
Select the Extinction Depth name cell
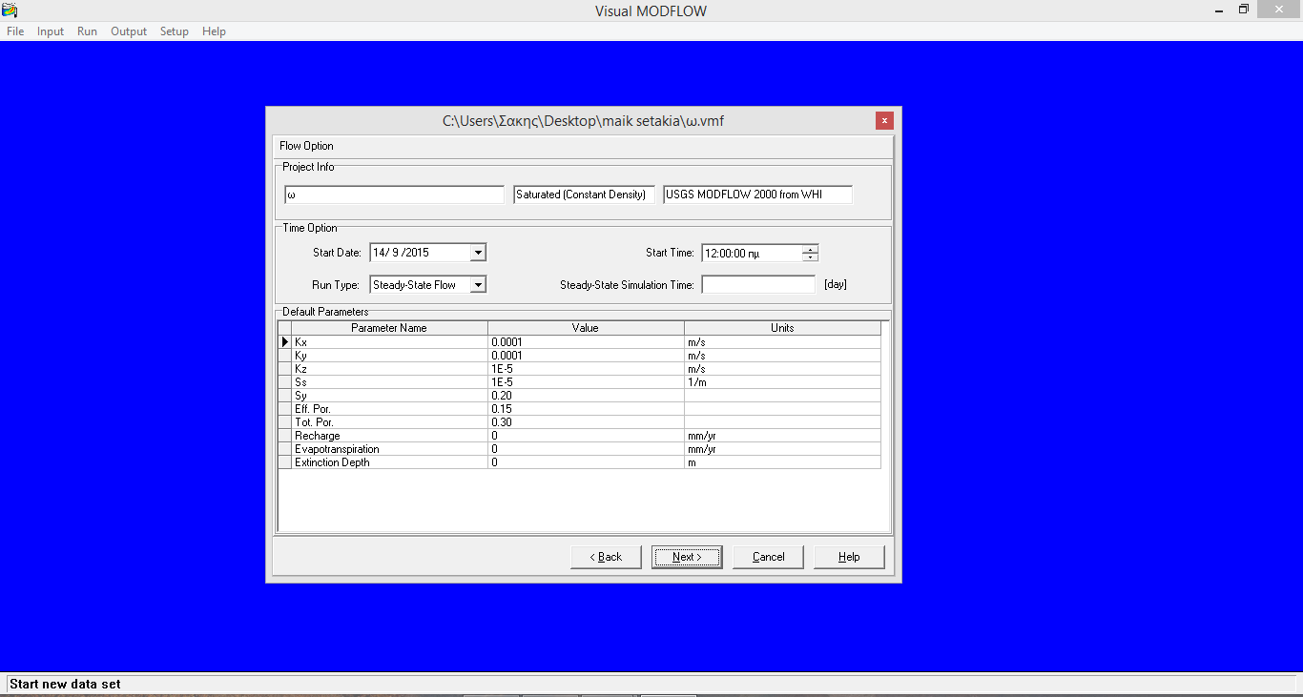(x=389, y=461)
